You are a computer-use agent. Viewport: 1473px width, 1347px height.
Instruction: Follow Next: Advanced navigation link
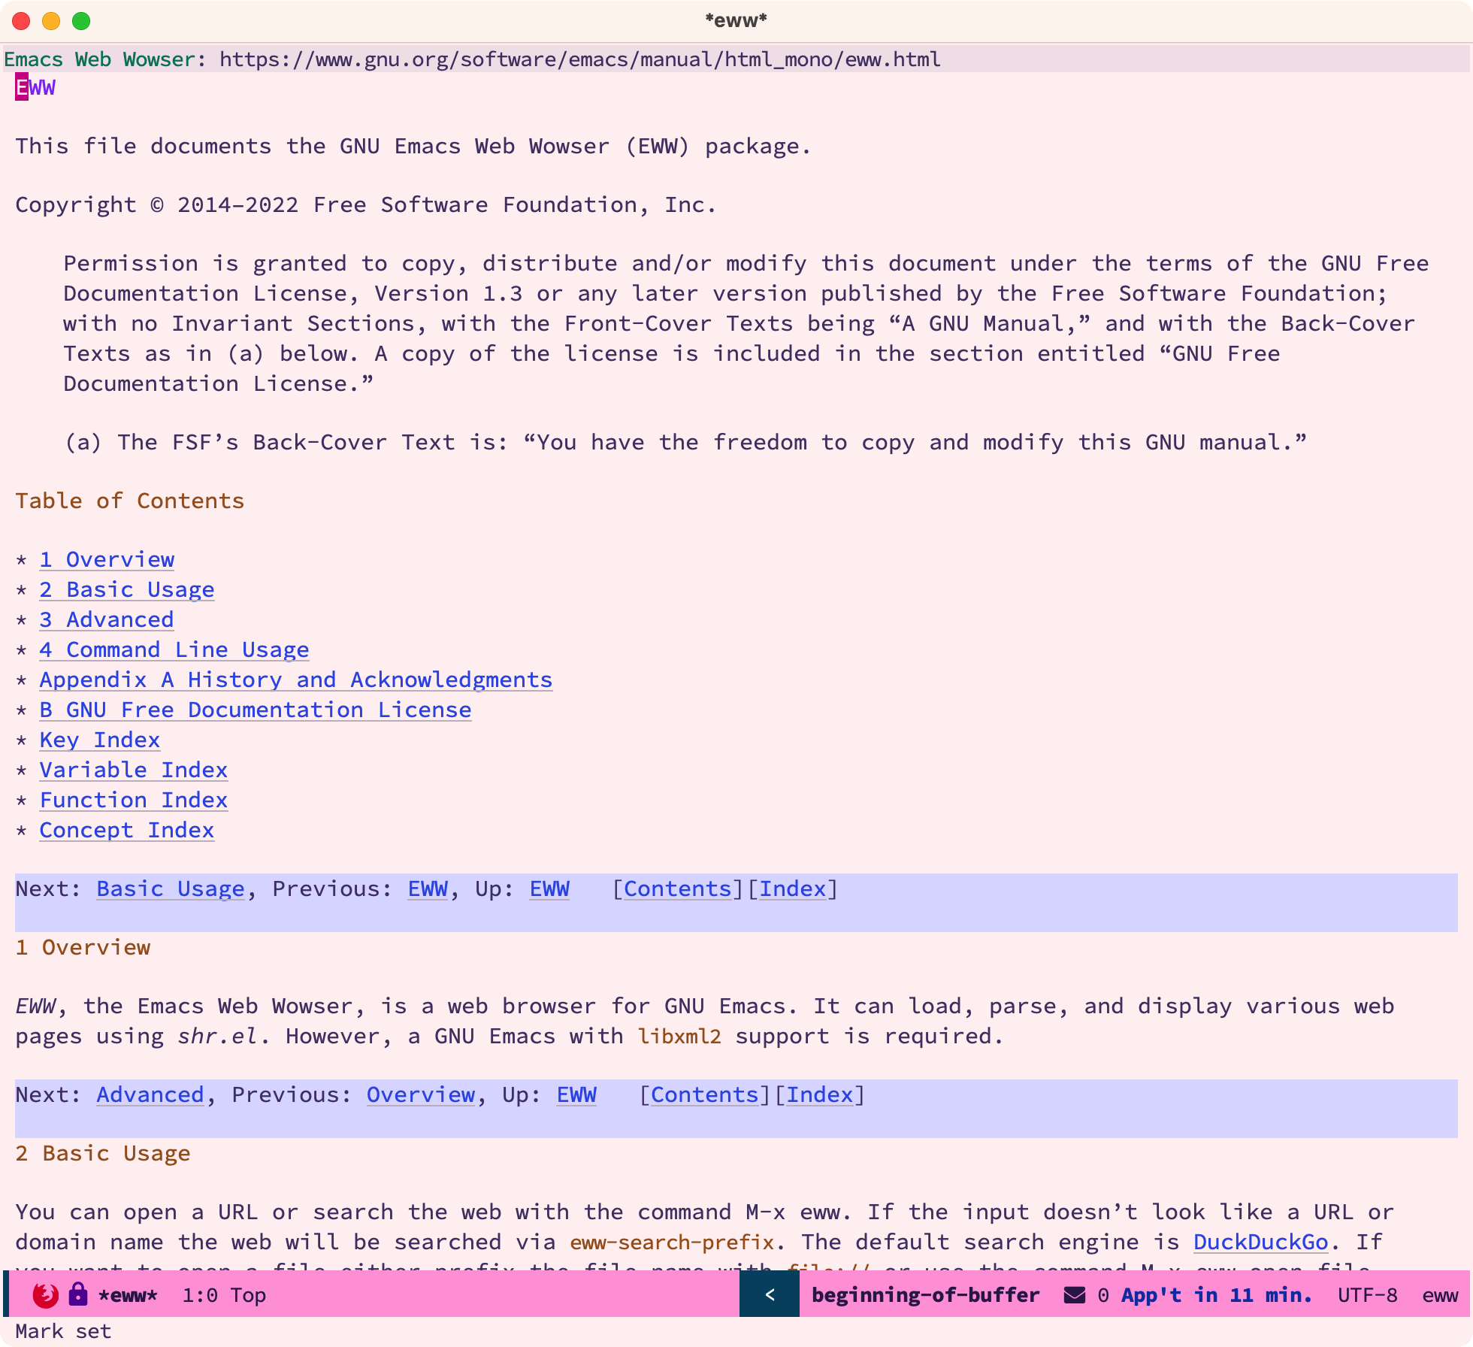point(150,1094)
